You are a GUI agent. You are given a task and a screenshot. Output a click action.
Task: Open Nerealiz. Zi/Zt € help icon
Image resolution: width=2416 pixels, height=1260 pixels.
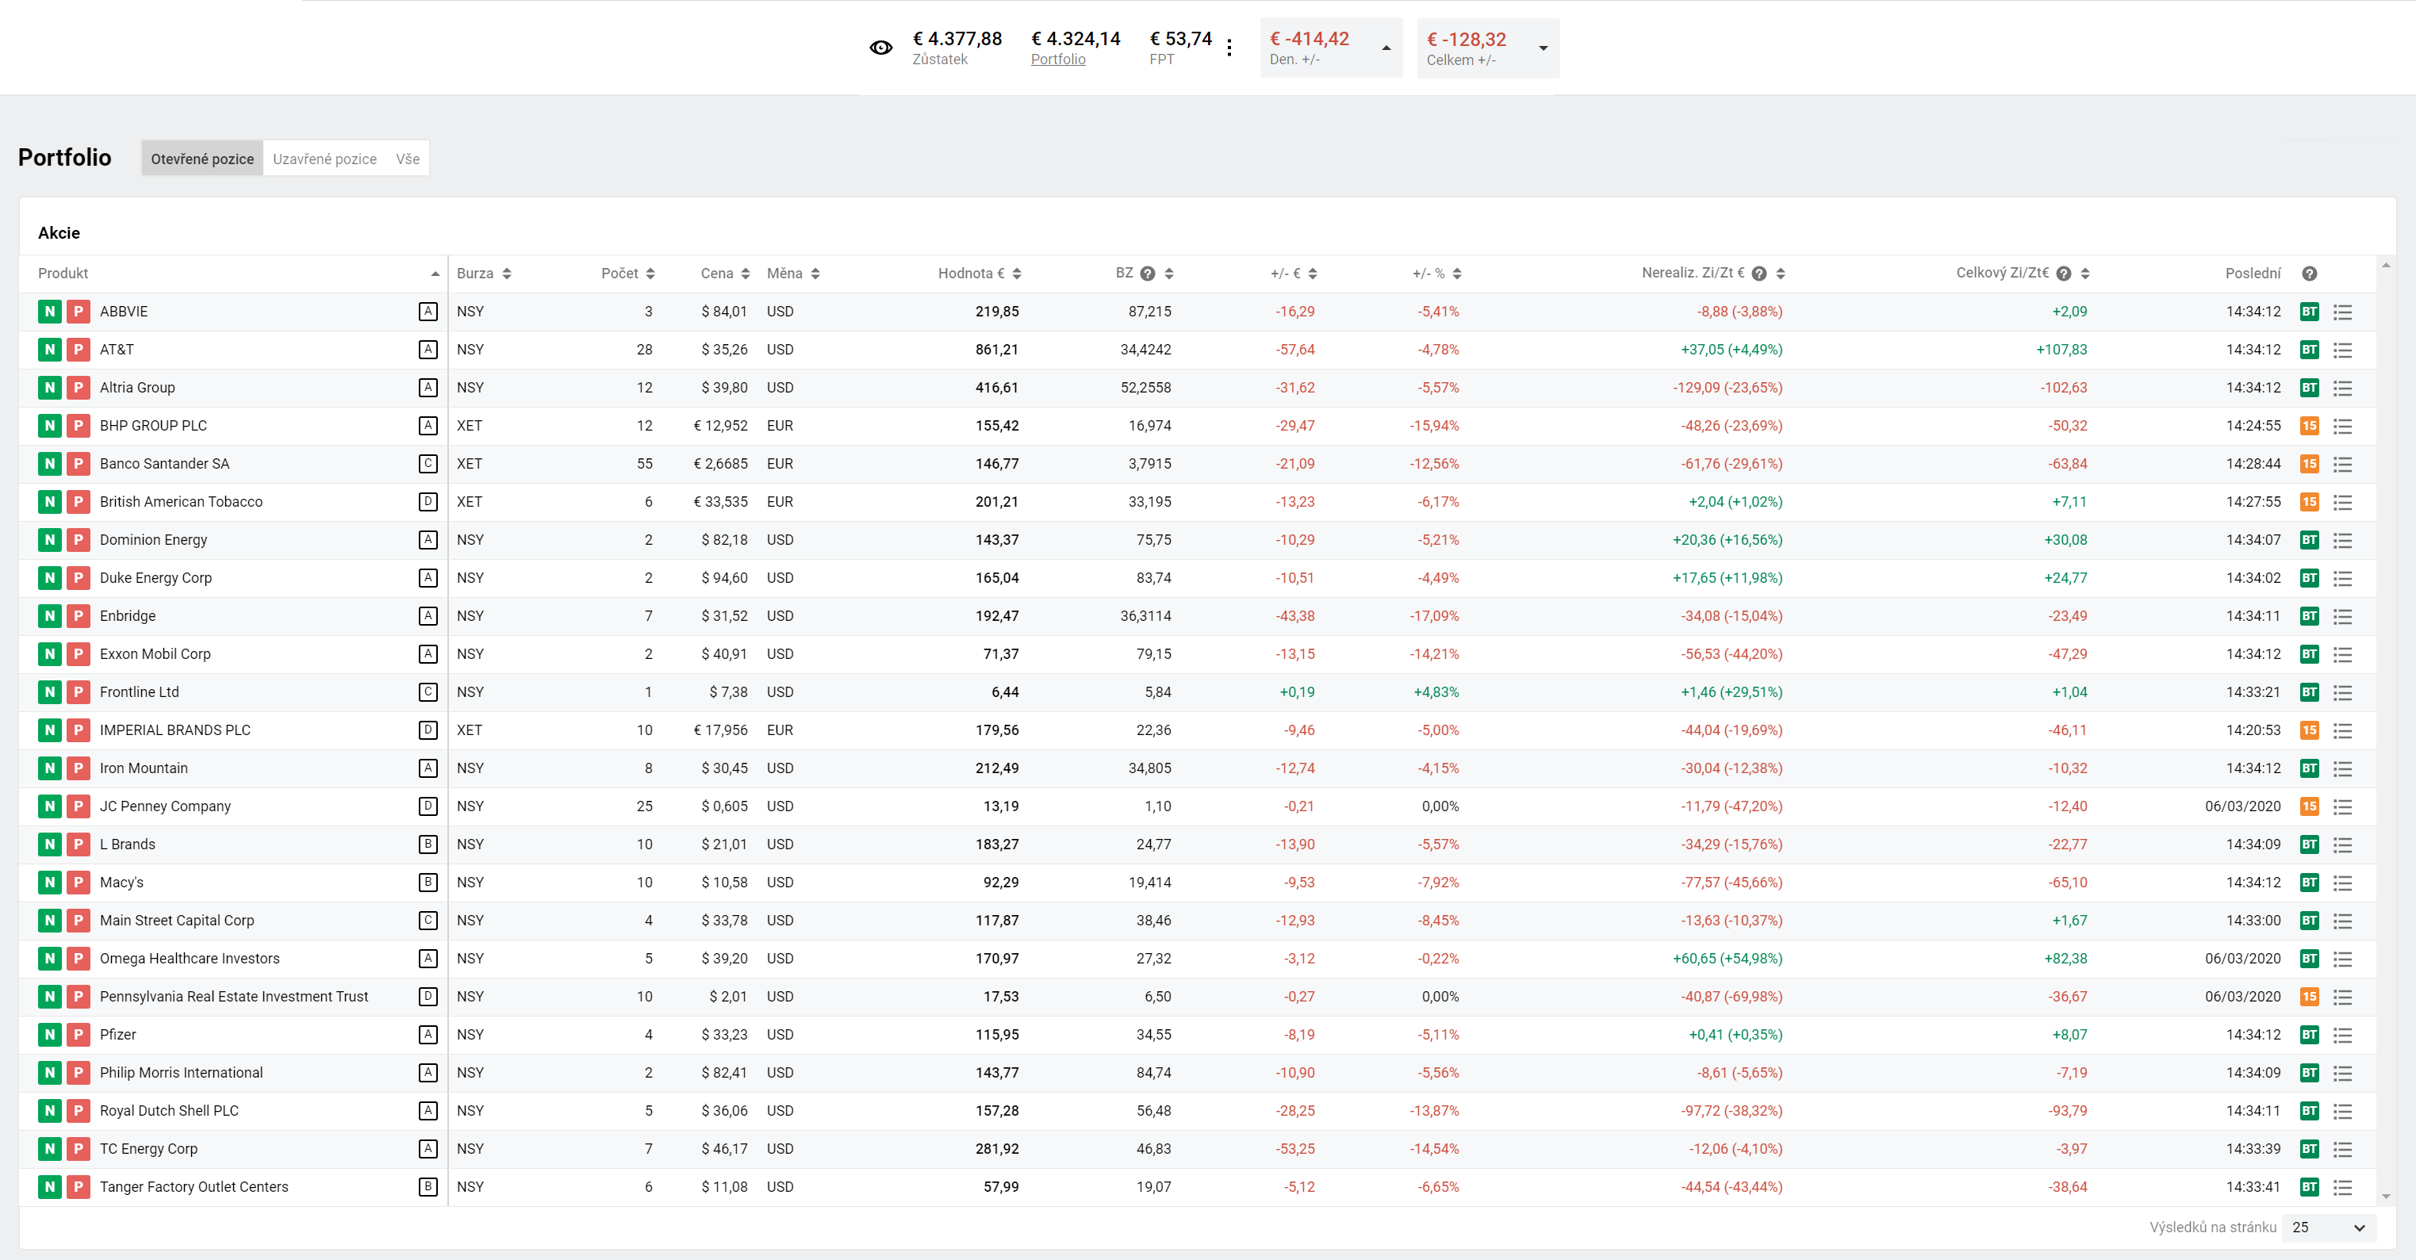[1759, 273]
